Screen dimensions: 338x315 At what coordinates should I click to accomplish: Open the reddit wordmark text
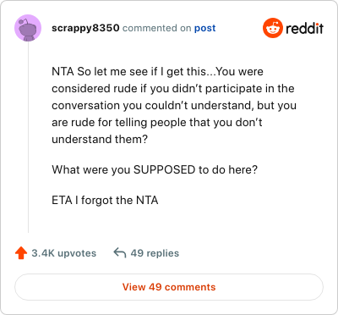pyautogui.click(x=304, y=28)
